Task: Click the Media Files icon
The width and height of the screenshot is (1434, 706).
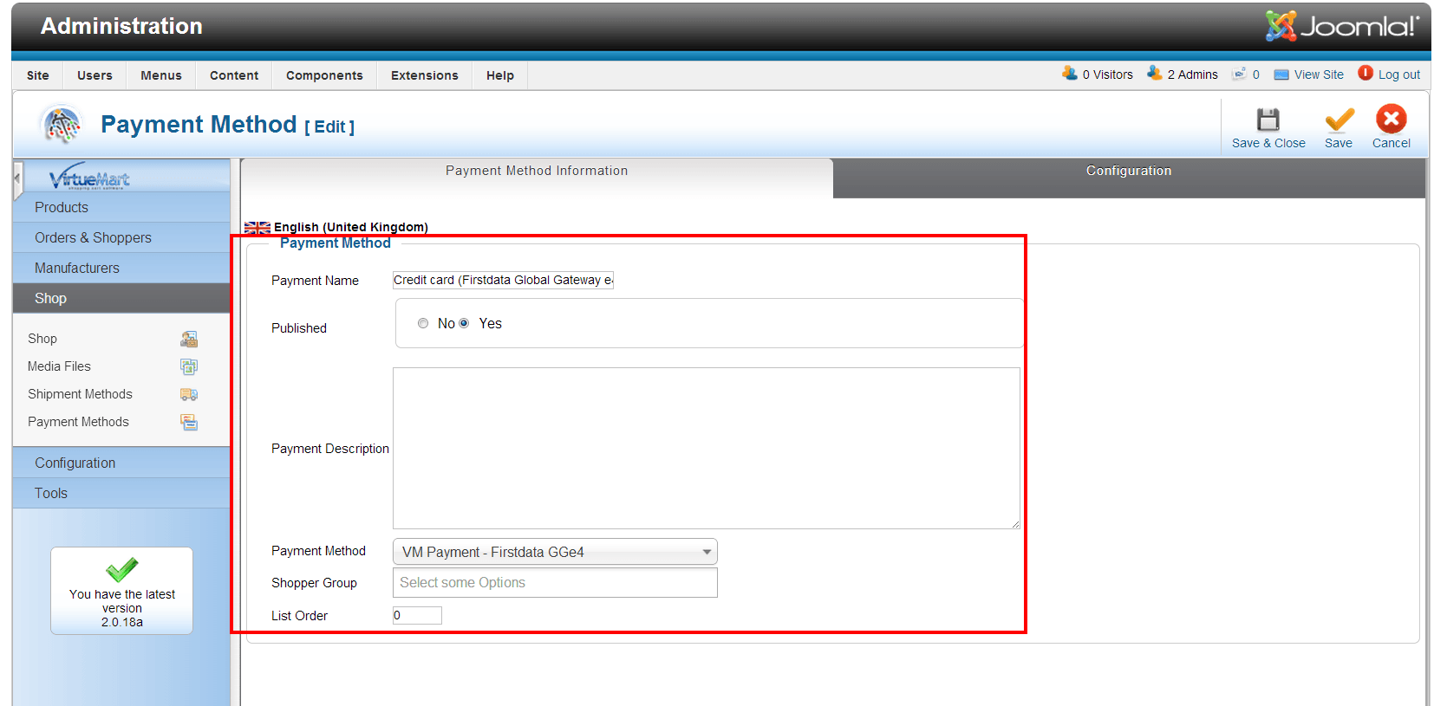Action: coord(189,366)
